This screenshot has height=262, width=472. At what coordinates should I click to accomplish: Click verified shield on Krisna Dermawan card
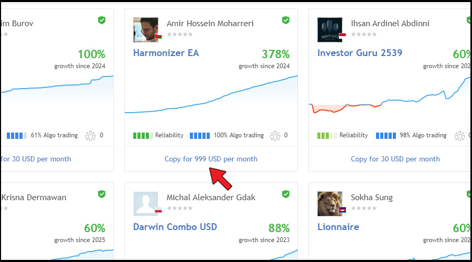[102, 194]
